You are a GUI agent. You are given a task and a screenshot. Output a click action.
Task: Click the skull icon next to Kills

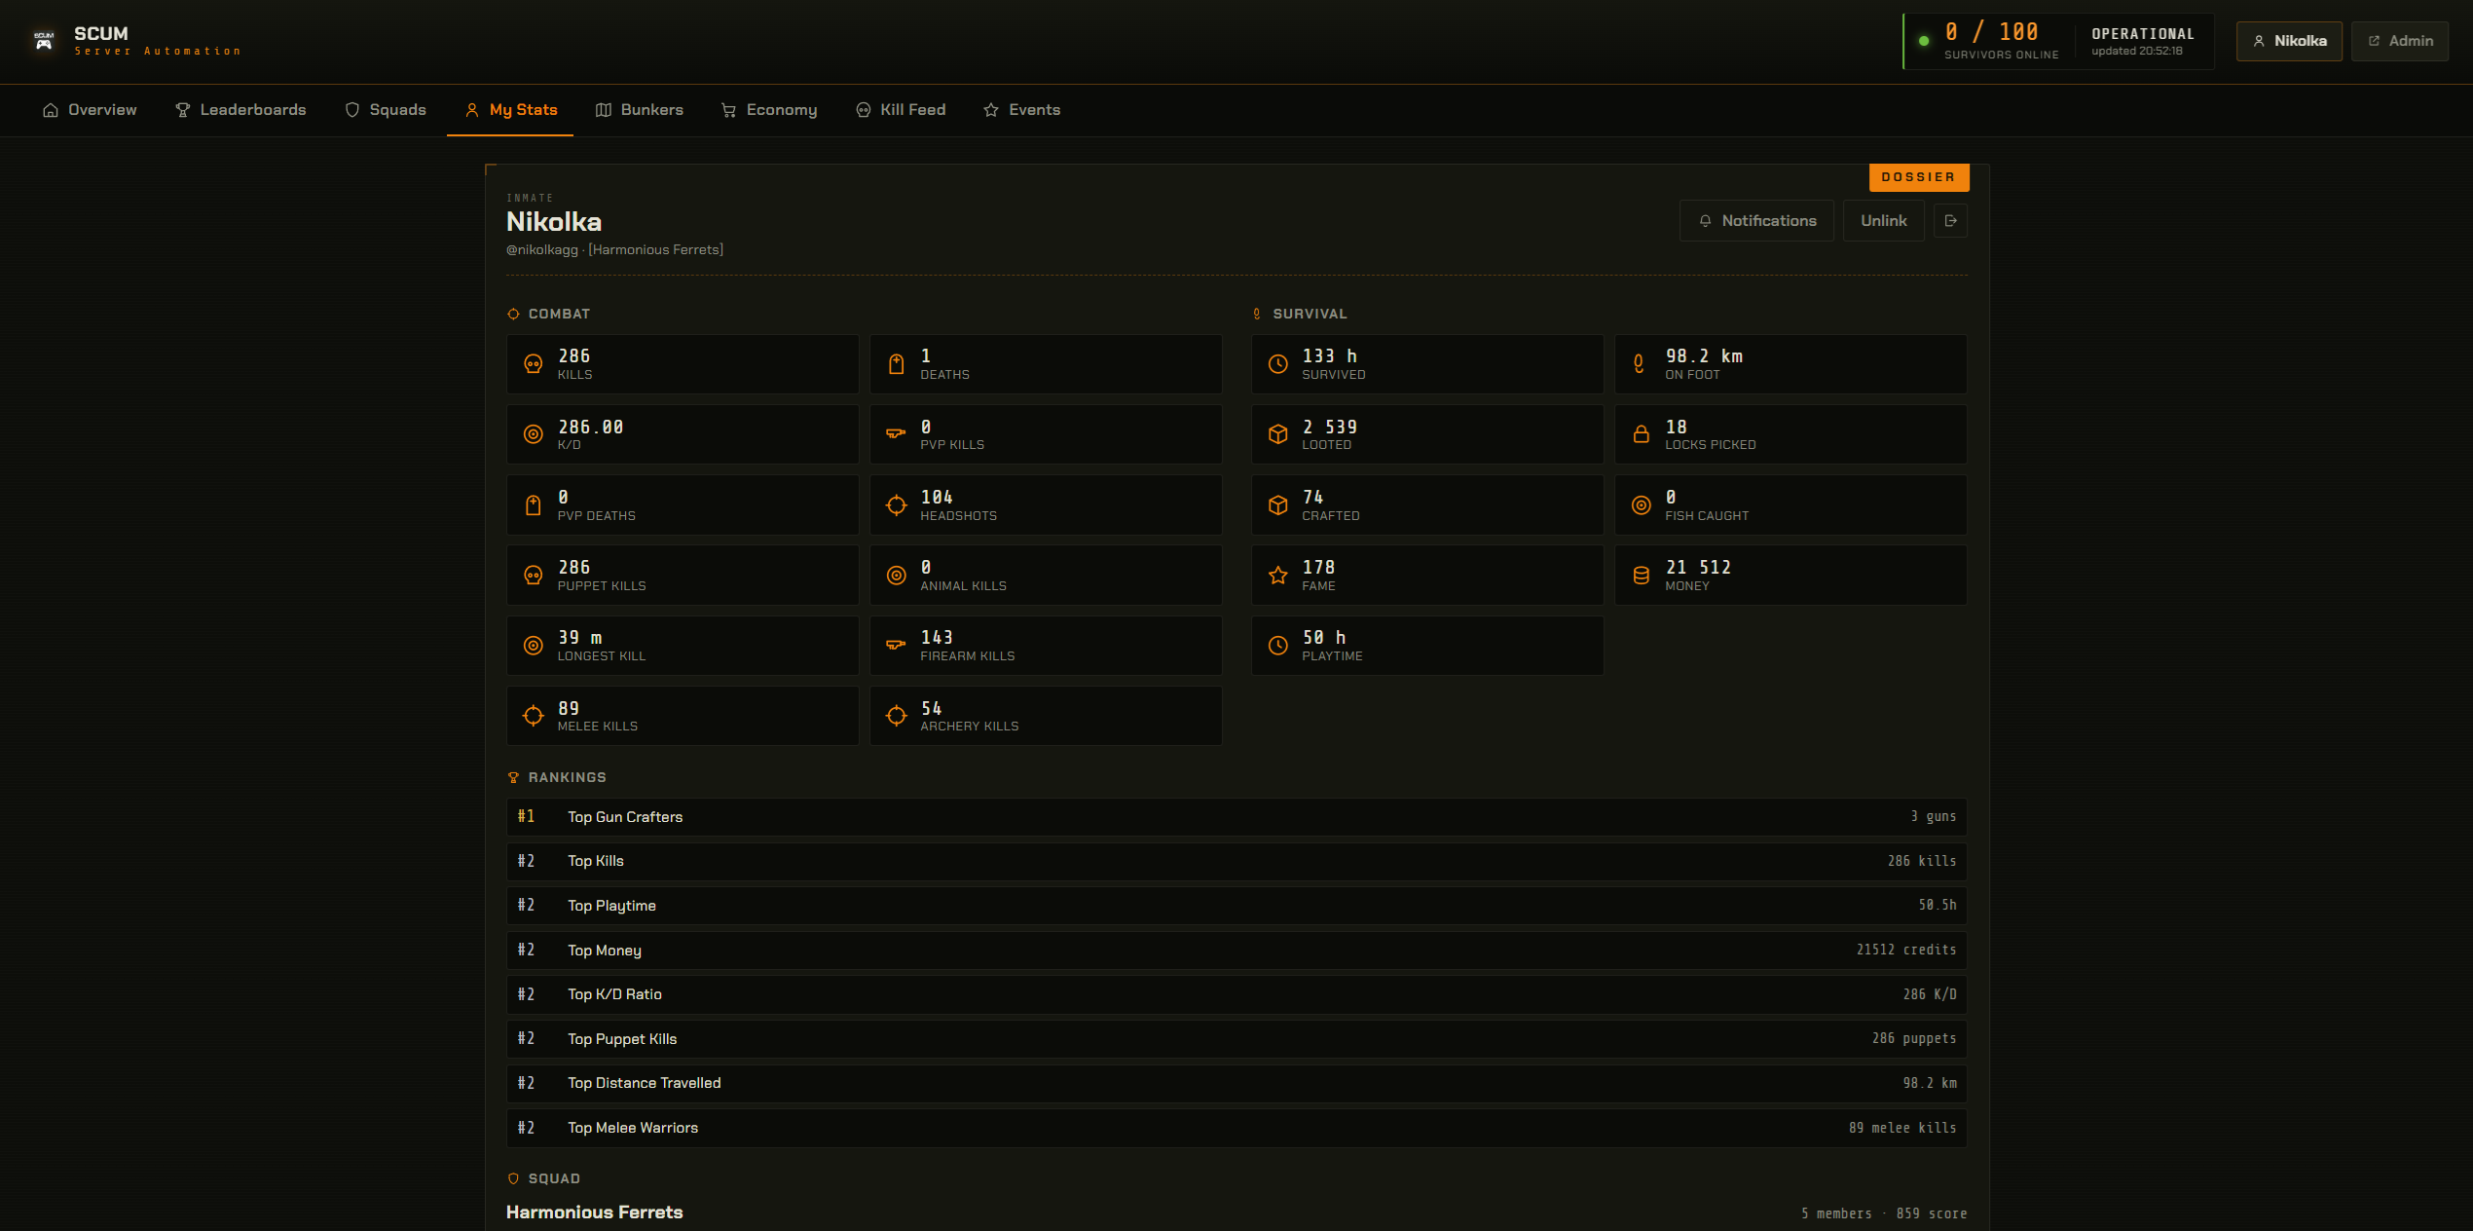point(534,364)
